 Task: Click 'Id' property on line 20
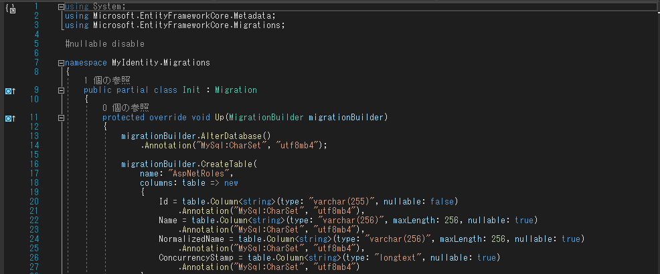point(163,201)
